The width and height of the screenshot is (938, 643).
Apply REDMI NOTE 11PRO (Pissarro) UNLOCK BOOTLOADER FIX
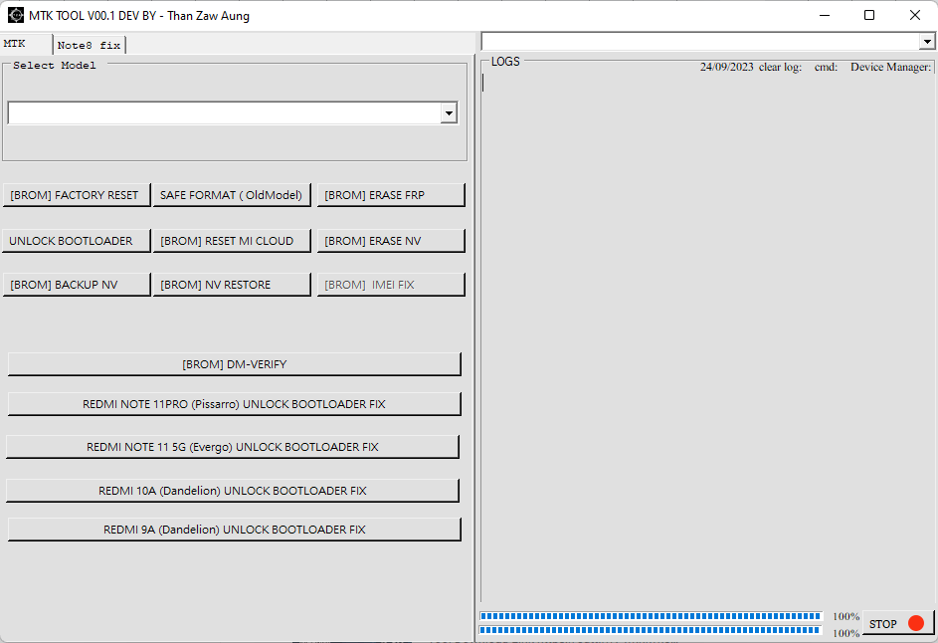point(234,403)
